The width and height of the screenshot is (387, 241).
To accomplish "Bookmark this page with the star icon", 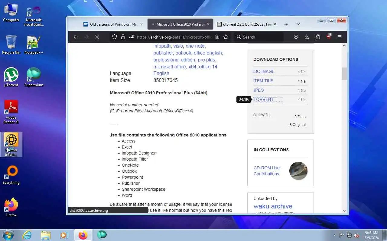I will (226, 37).
